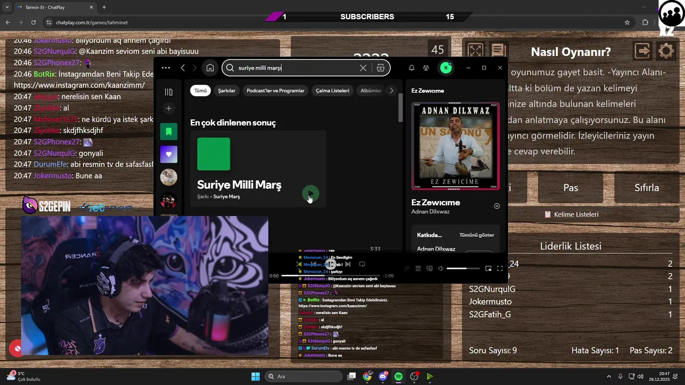Open ChatPlay game settings gear
This screenshot has width=685, height=385.
666,51
